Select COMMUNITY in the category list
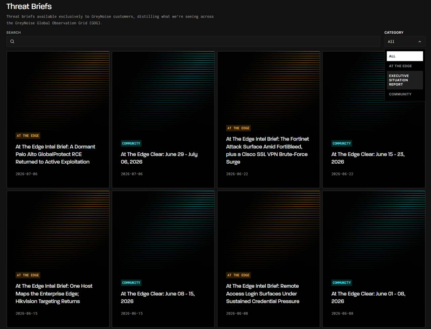 (405, 94)
